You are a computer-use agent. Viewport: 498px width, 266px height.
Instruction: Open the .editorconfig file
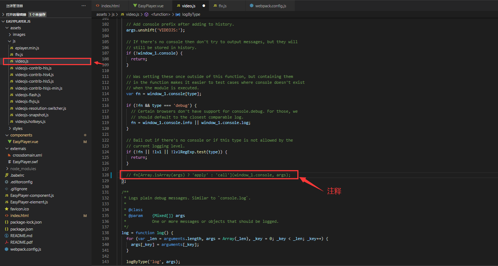point(21,182)
